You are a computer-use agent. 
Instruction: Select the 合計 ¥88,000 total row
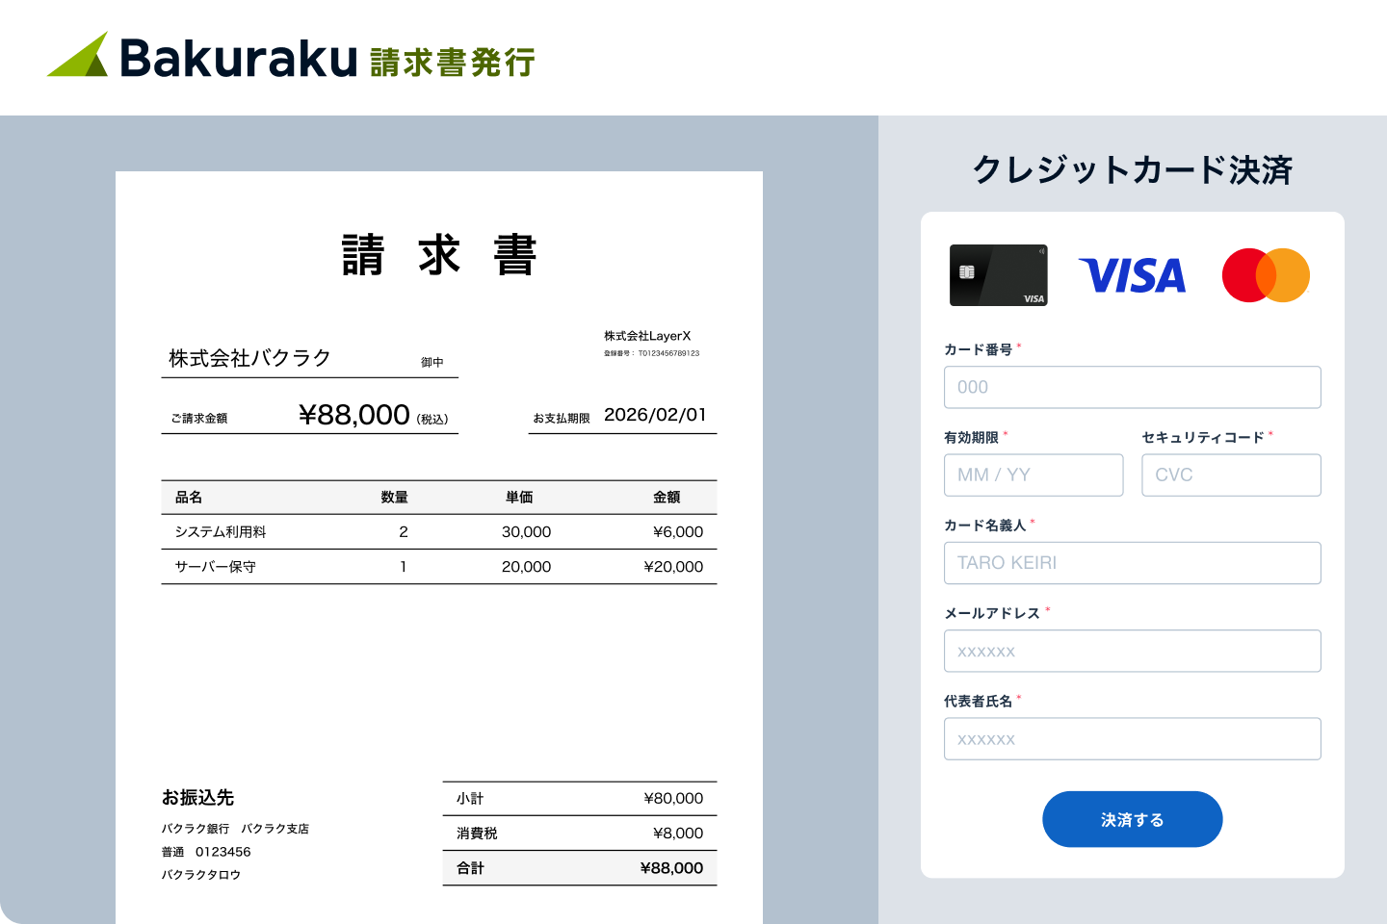578,867
